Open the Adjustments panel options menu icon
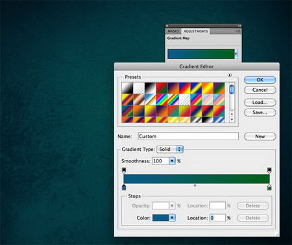Screen dimensions: 292x245 coord(238,31)
